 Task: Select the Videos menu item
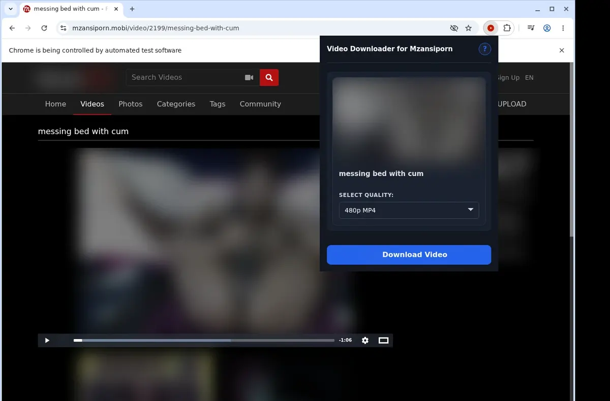[92, 104]
